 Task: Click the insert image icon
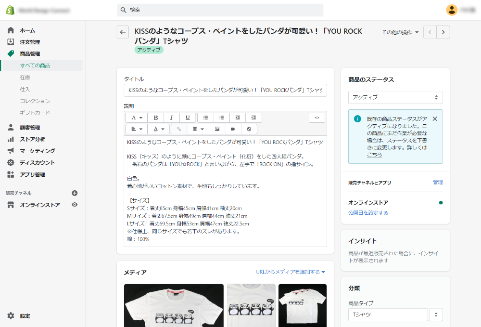[217, 129]
